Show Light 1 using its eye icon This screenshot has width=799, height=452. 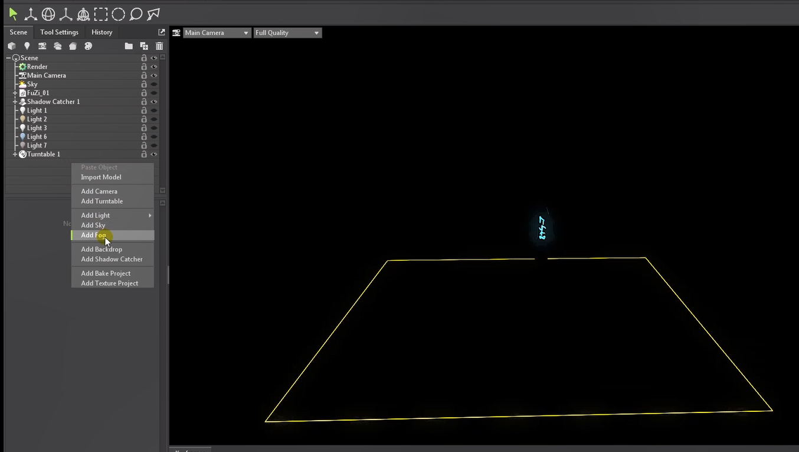click(x=154, y=110)
